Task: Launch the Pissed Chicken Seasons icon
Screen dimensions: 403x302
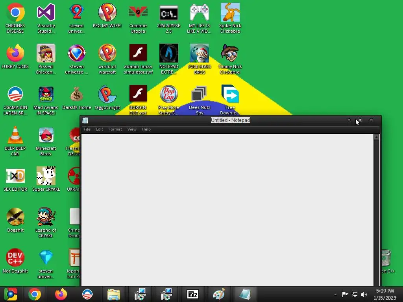Action: tap(46, 59)
